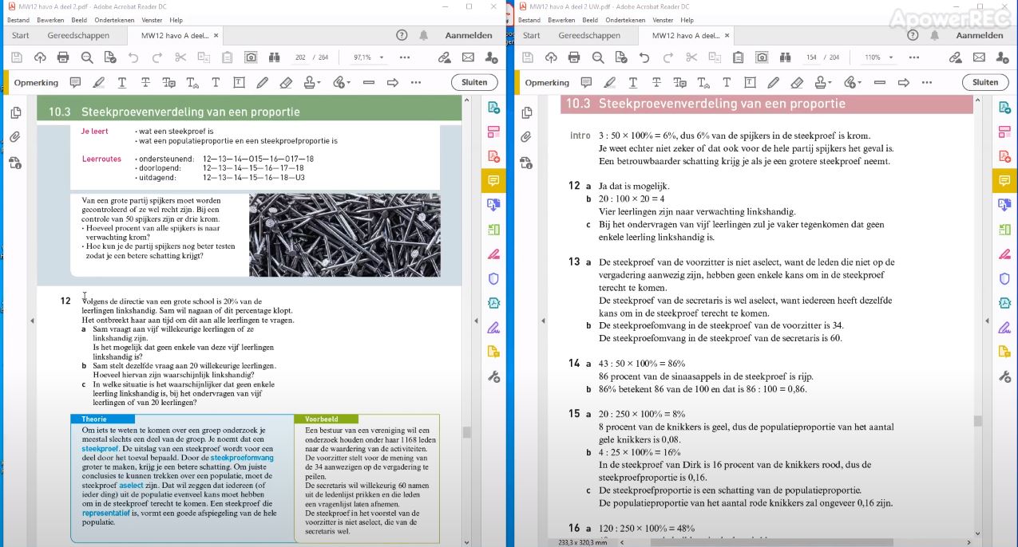Open Beeld menu in right window
1018x547 pixels.
[x=590, y=20]
